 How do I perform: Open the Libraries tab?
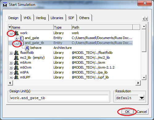(x=57, y=18)
